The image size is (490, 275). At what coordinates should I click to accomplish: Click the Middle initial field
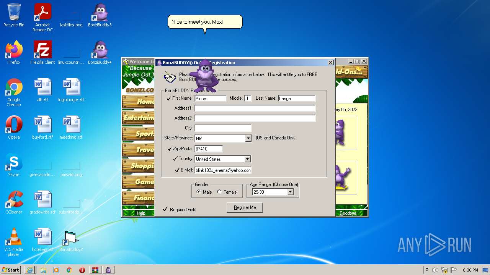(x=248, y=99)
